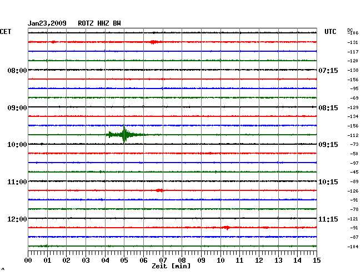Click minute tick label "07"

click(163, 260)
